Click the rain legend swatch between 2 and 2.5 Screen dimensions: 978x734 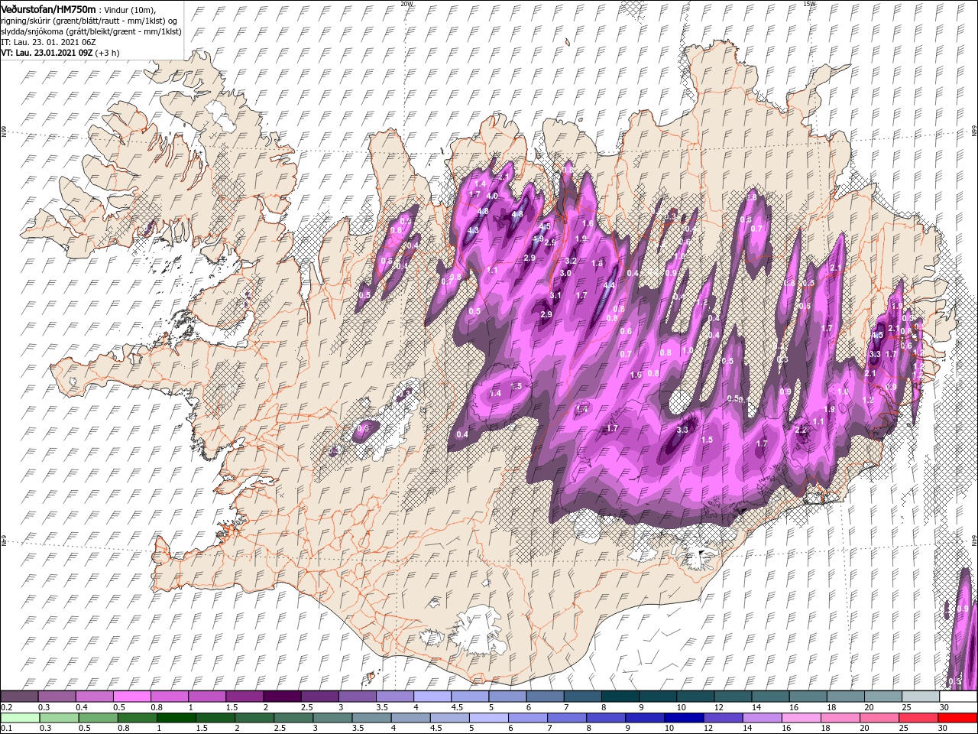254,718
